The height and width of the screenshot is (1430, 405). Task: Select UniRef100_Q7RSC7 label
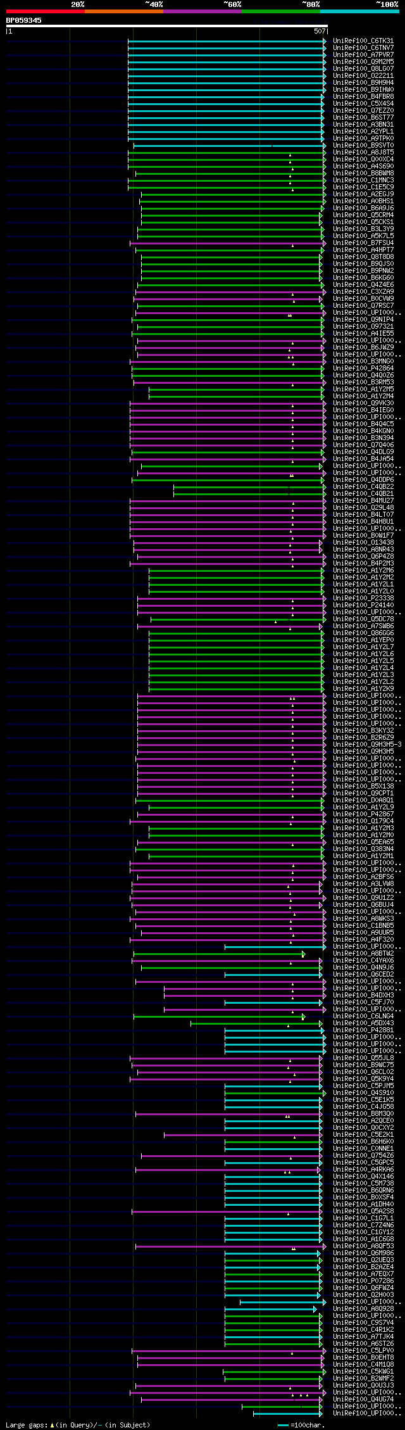363,305
